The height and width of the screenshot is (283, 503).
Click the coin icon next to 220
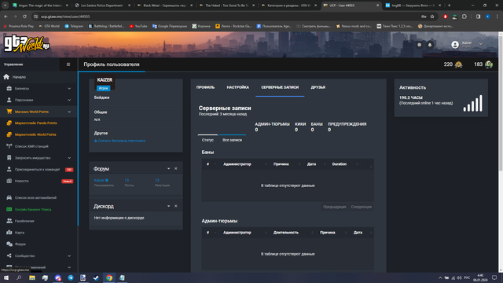pyautogui.click(x=458, y=64)
